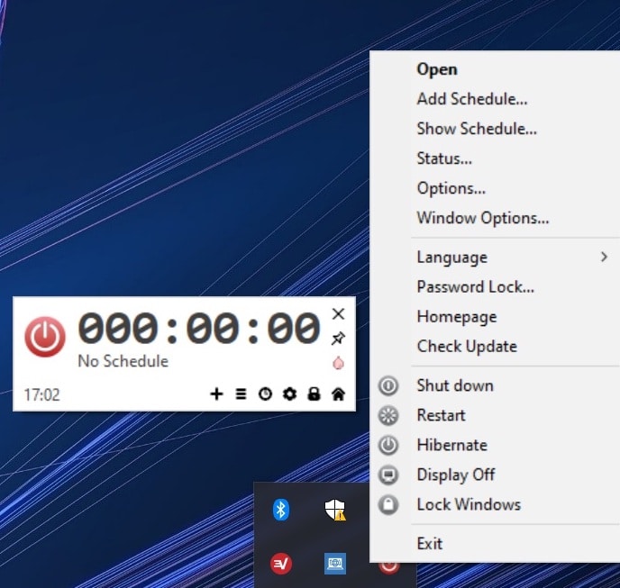Click the home icon in timer widget
Viewport: 620px width, 588px height.
coord(338,394)
